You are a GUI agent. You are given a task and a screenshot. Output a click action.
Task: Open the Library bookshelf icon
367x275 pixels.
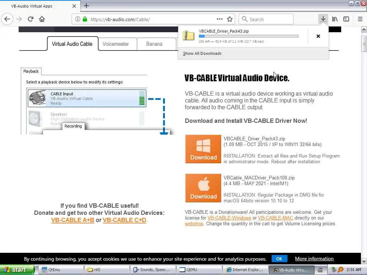335,19
